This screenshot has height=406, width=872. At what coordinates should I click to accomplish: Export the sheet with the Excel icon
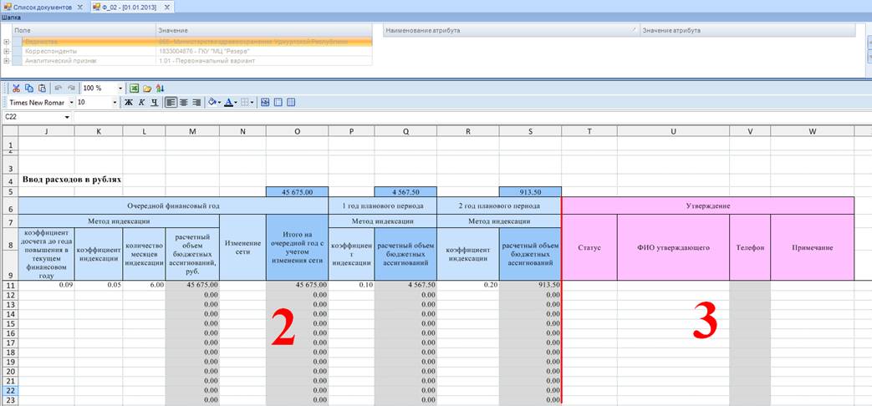(134, 88)
